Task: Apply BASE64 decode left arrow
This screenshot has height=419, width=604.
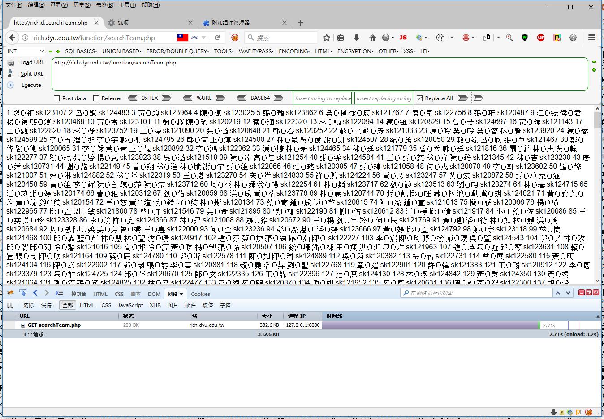Action: pyautogui.click(x=241, y=98)
